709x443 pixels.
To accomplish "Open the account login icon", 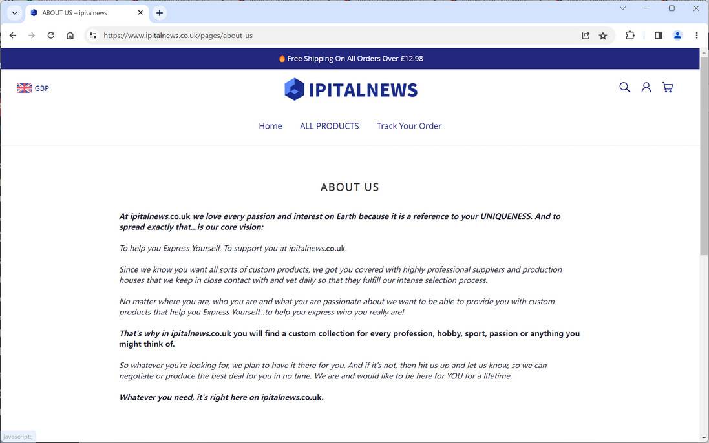I will click(x=646, y=87).
